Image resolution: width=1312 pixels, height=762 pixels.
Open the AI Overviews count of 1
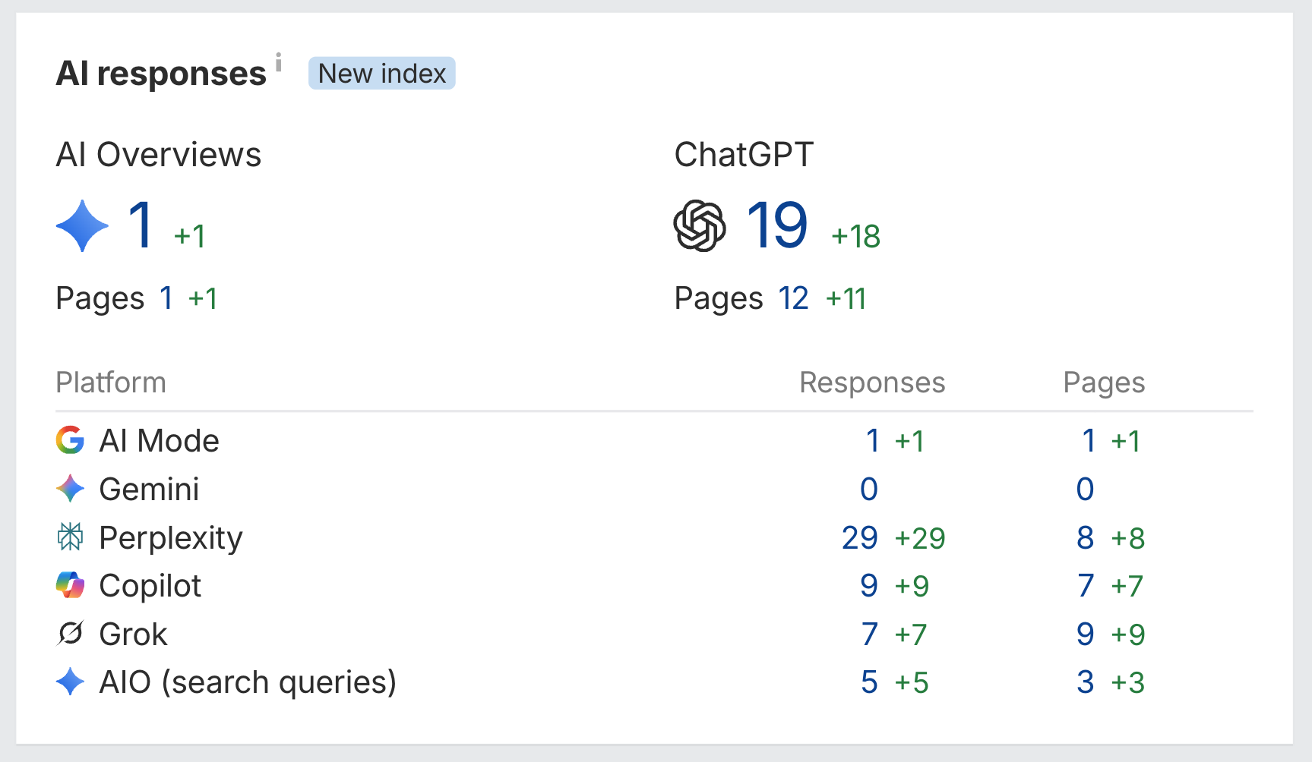click(x=142, y=225)
